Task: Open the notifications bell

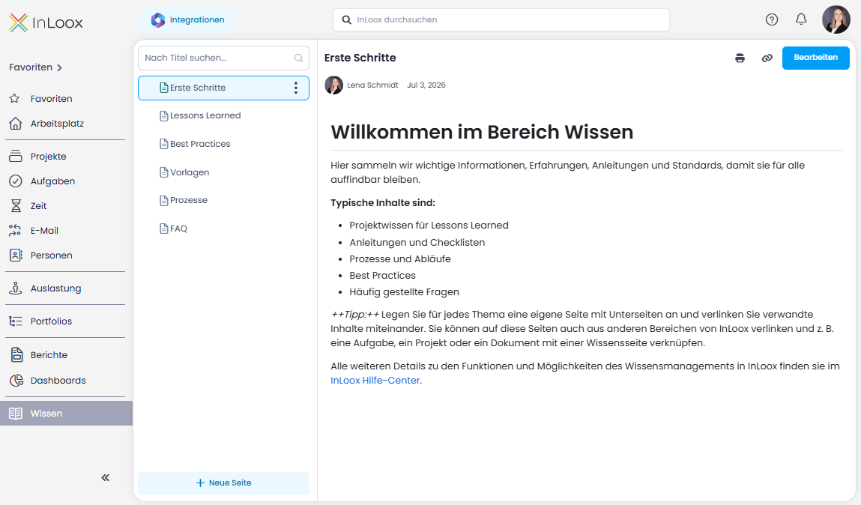Action: tap(801, 19)
